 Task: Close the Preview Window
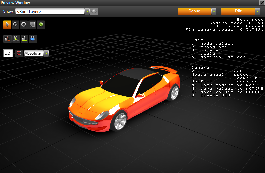point(262,3)
